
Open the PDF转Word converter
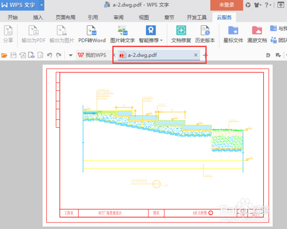click(x=92, y=34)
